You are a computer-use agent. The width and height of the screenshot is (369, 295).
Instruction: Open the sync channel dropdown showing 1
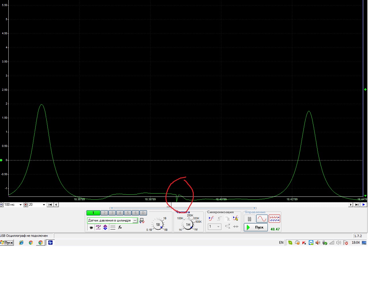[x=214, y=226]
